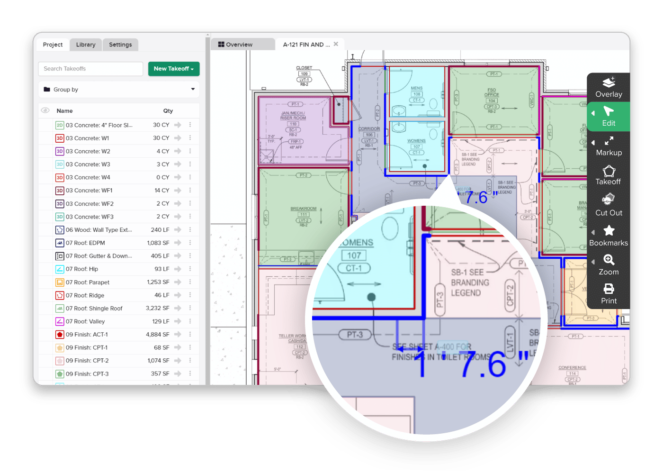Click inside the Search Takeoffs field
The height and width of the screenshot is (474, 663).
click(x=90, y=69)
